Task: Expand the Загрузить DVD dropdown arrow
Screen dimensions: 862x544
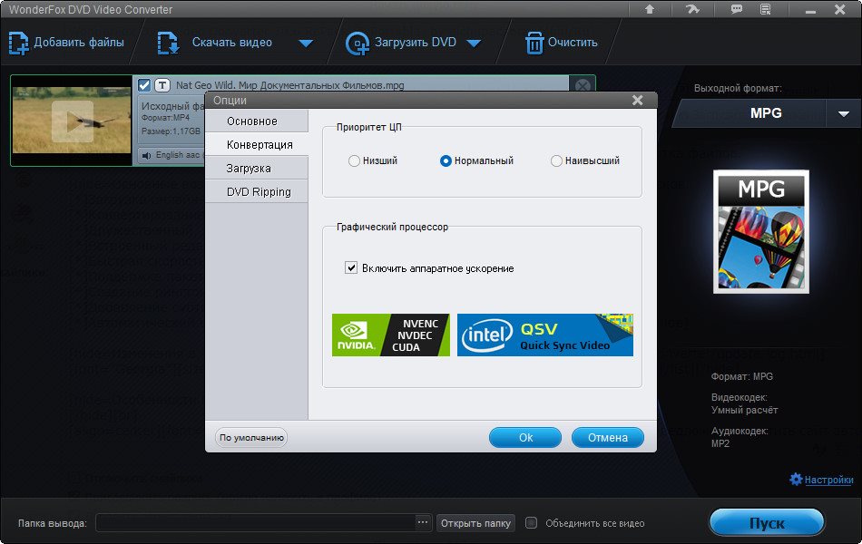Action: [474, 44]
